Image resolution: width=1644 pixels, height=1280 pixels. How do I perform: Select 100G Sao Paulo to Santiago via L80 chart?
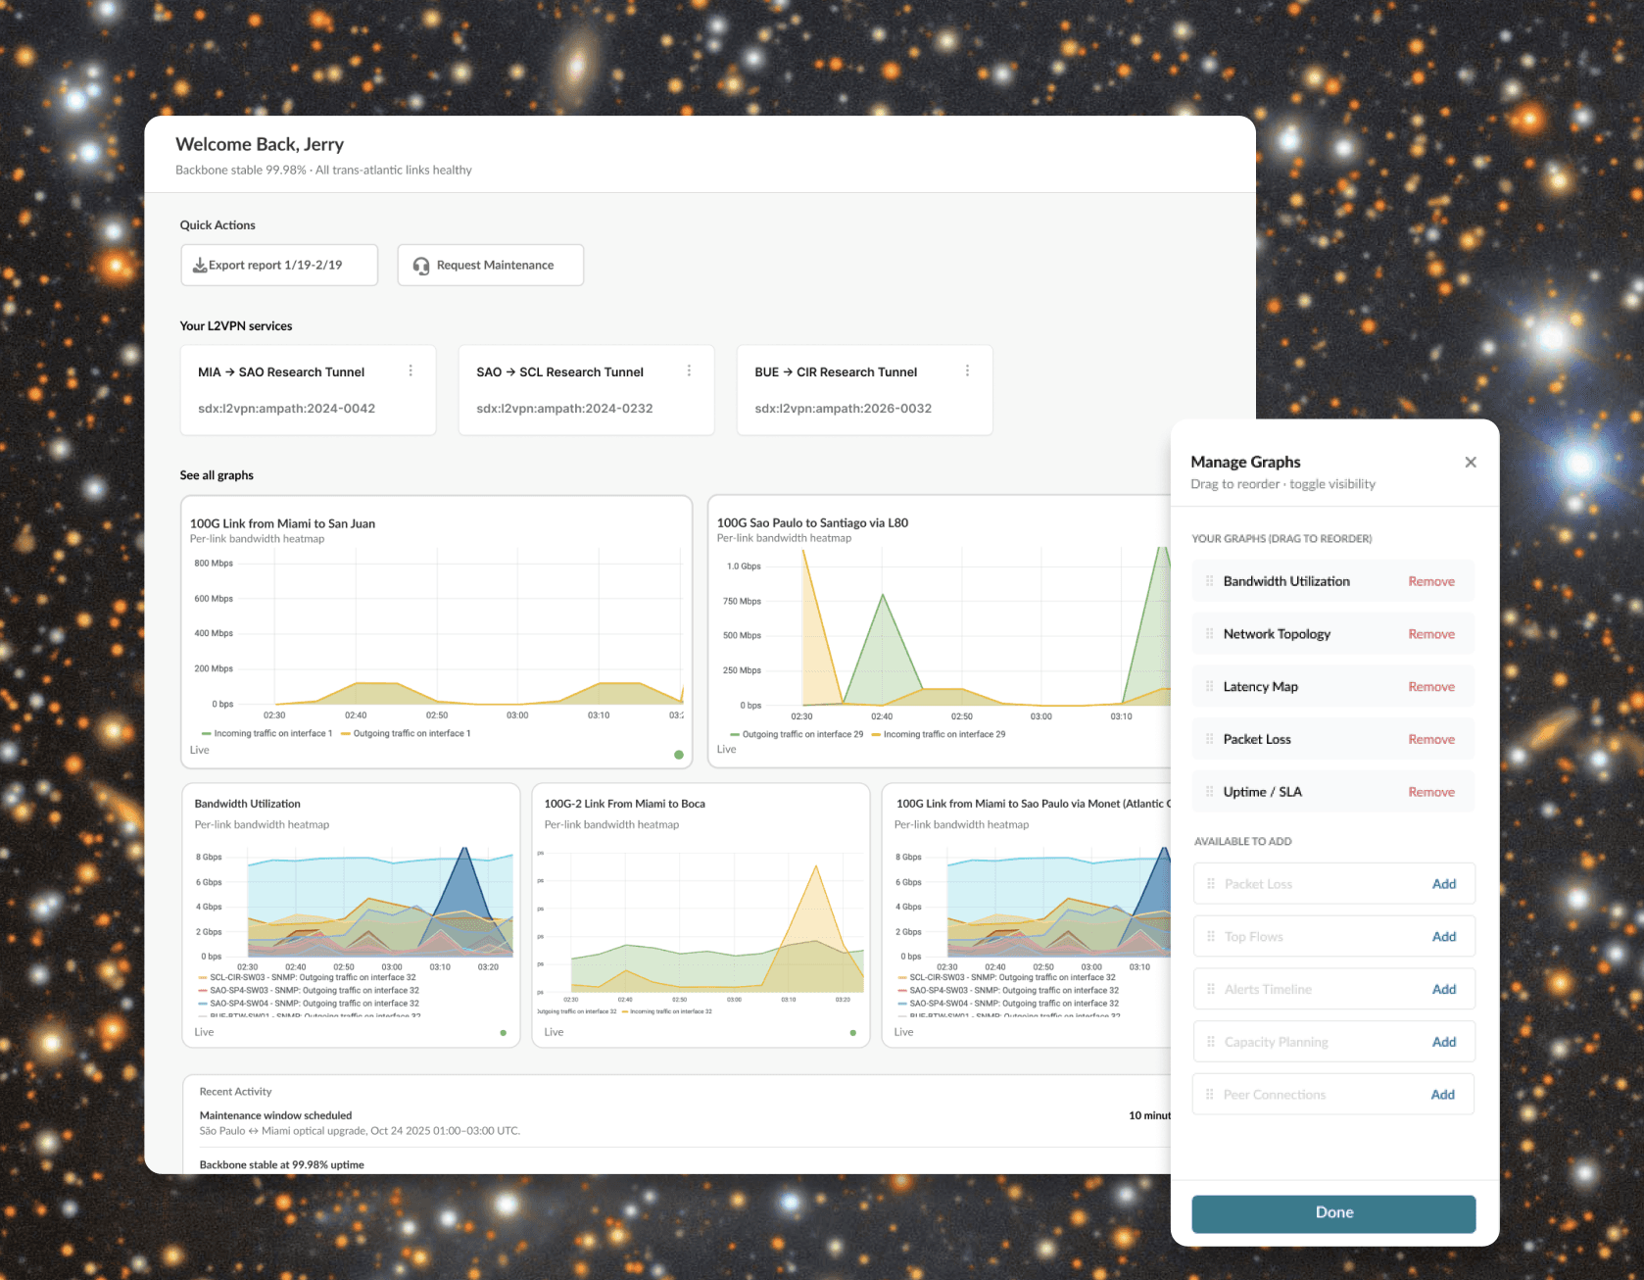click(x=940, y=631)
